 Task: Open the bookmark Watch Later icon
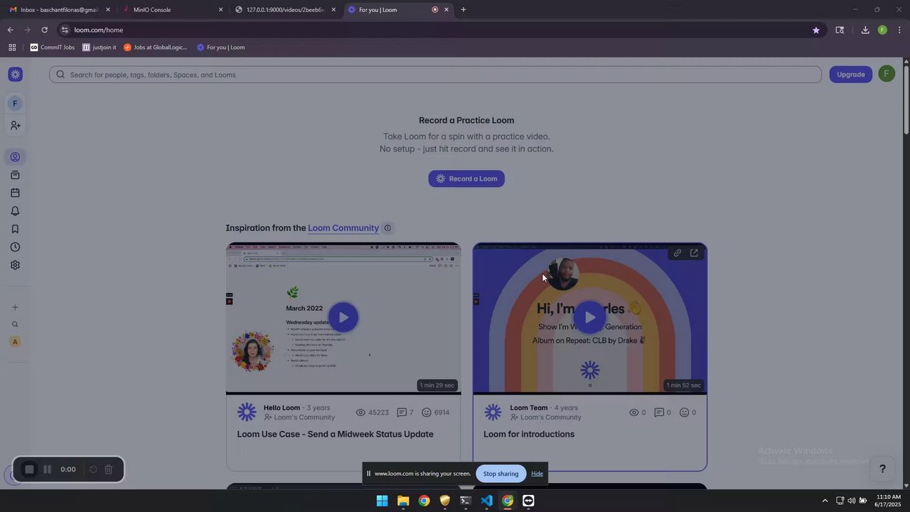15,229
